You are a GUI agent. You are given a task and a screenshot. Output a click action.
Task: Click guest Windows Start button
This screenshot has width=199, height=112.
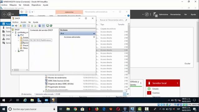click(3, 100)
